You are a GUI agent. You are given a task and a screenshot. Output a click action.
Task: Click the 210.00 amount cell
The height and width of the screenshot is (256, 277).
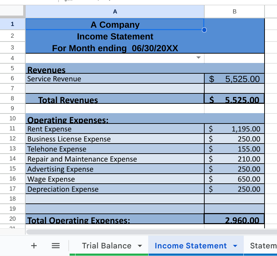(234, 159)
